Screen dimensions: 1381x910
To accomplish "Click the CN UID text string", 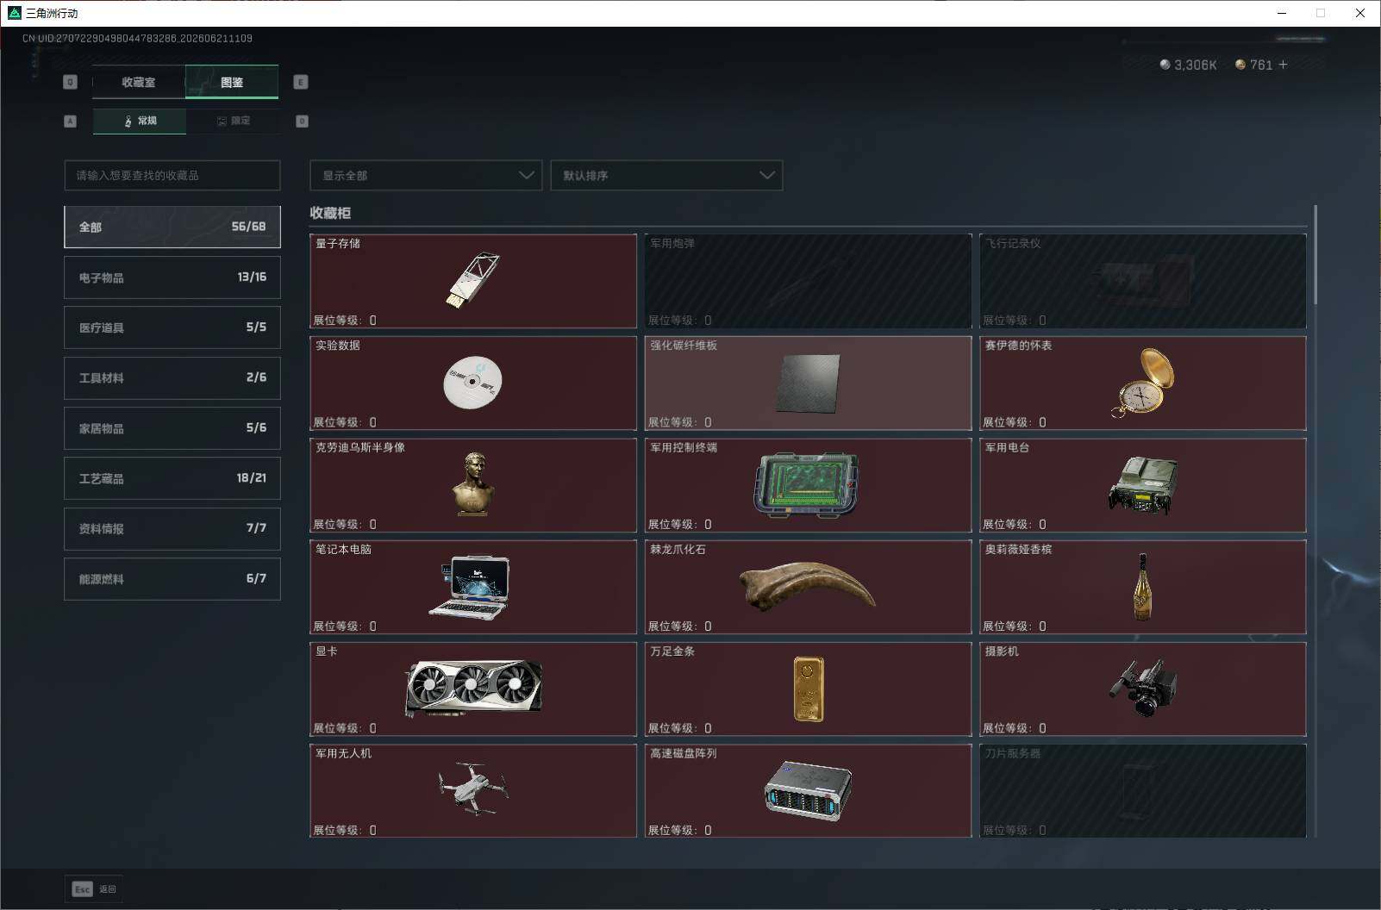I will (x=137, y=38).
